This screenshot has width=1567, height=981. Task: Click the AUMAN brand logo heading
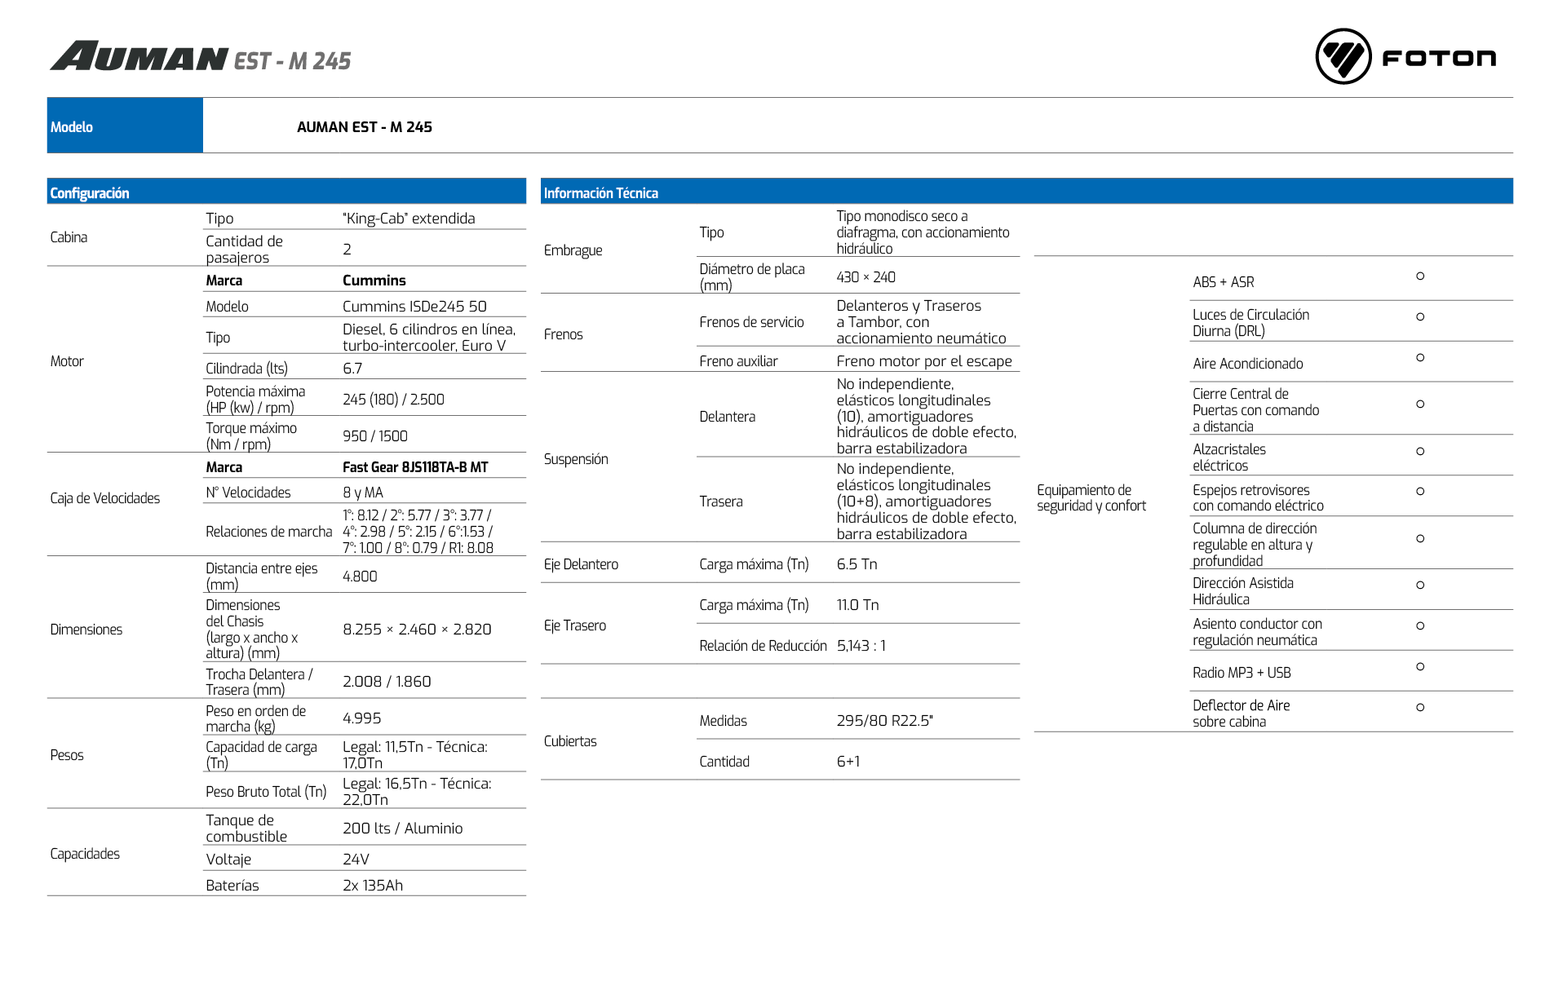click(x=139, y=56)
